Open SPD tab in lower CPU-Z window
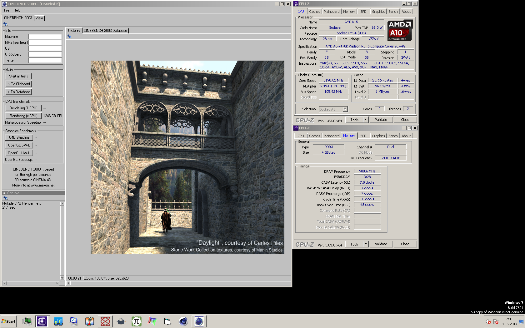Viewport: 525px width, 328px height. (x=363, y=136)
